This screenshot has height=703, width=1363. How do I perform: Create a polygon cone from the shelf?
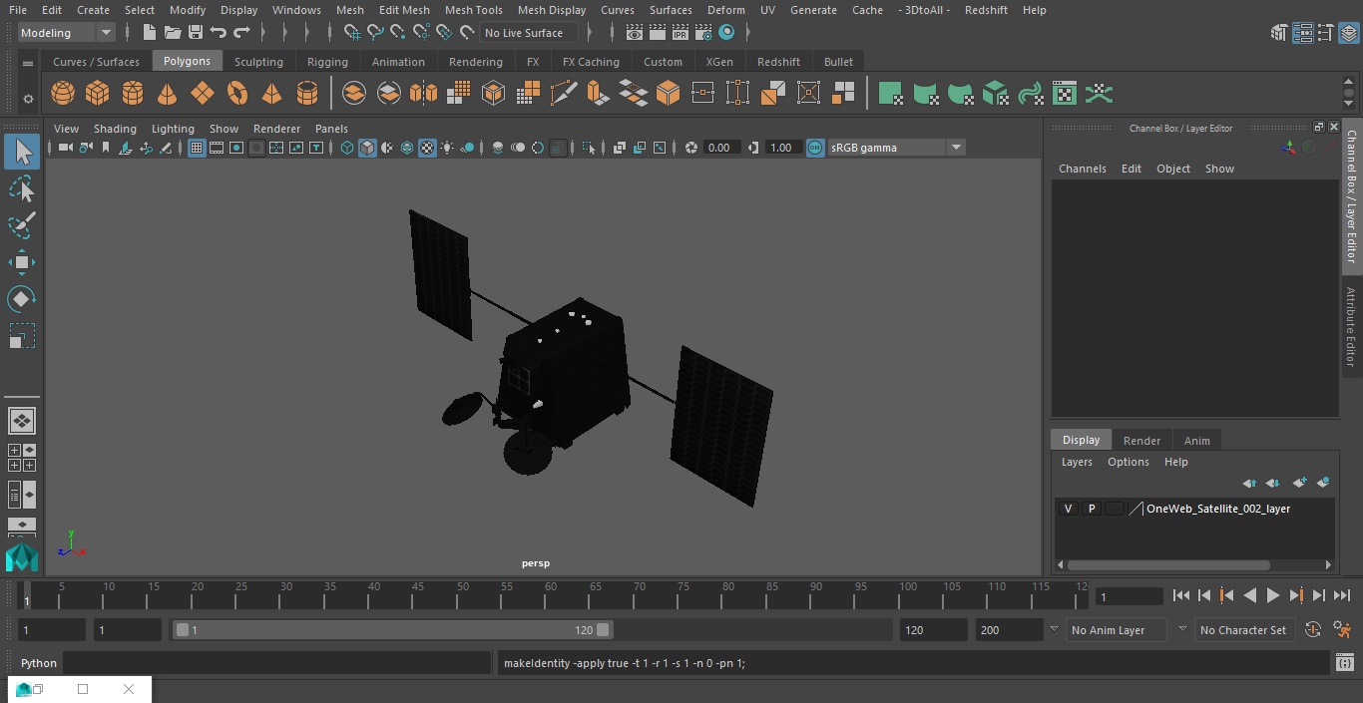(x=168, y=94)
